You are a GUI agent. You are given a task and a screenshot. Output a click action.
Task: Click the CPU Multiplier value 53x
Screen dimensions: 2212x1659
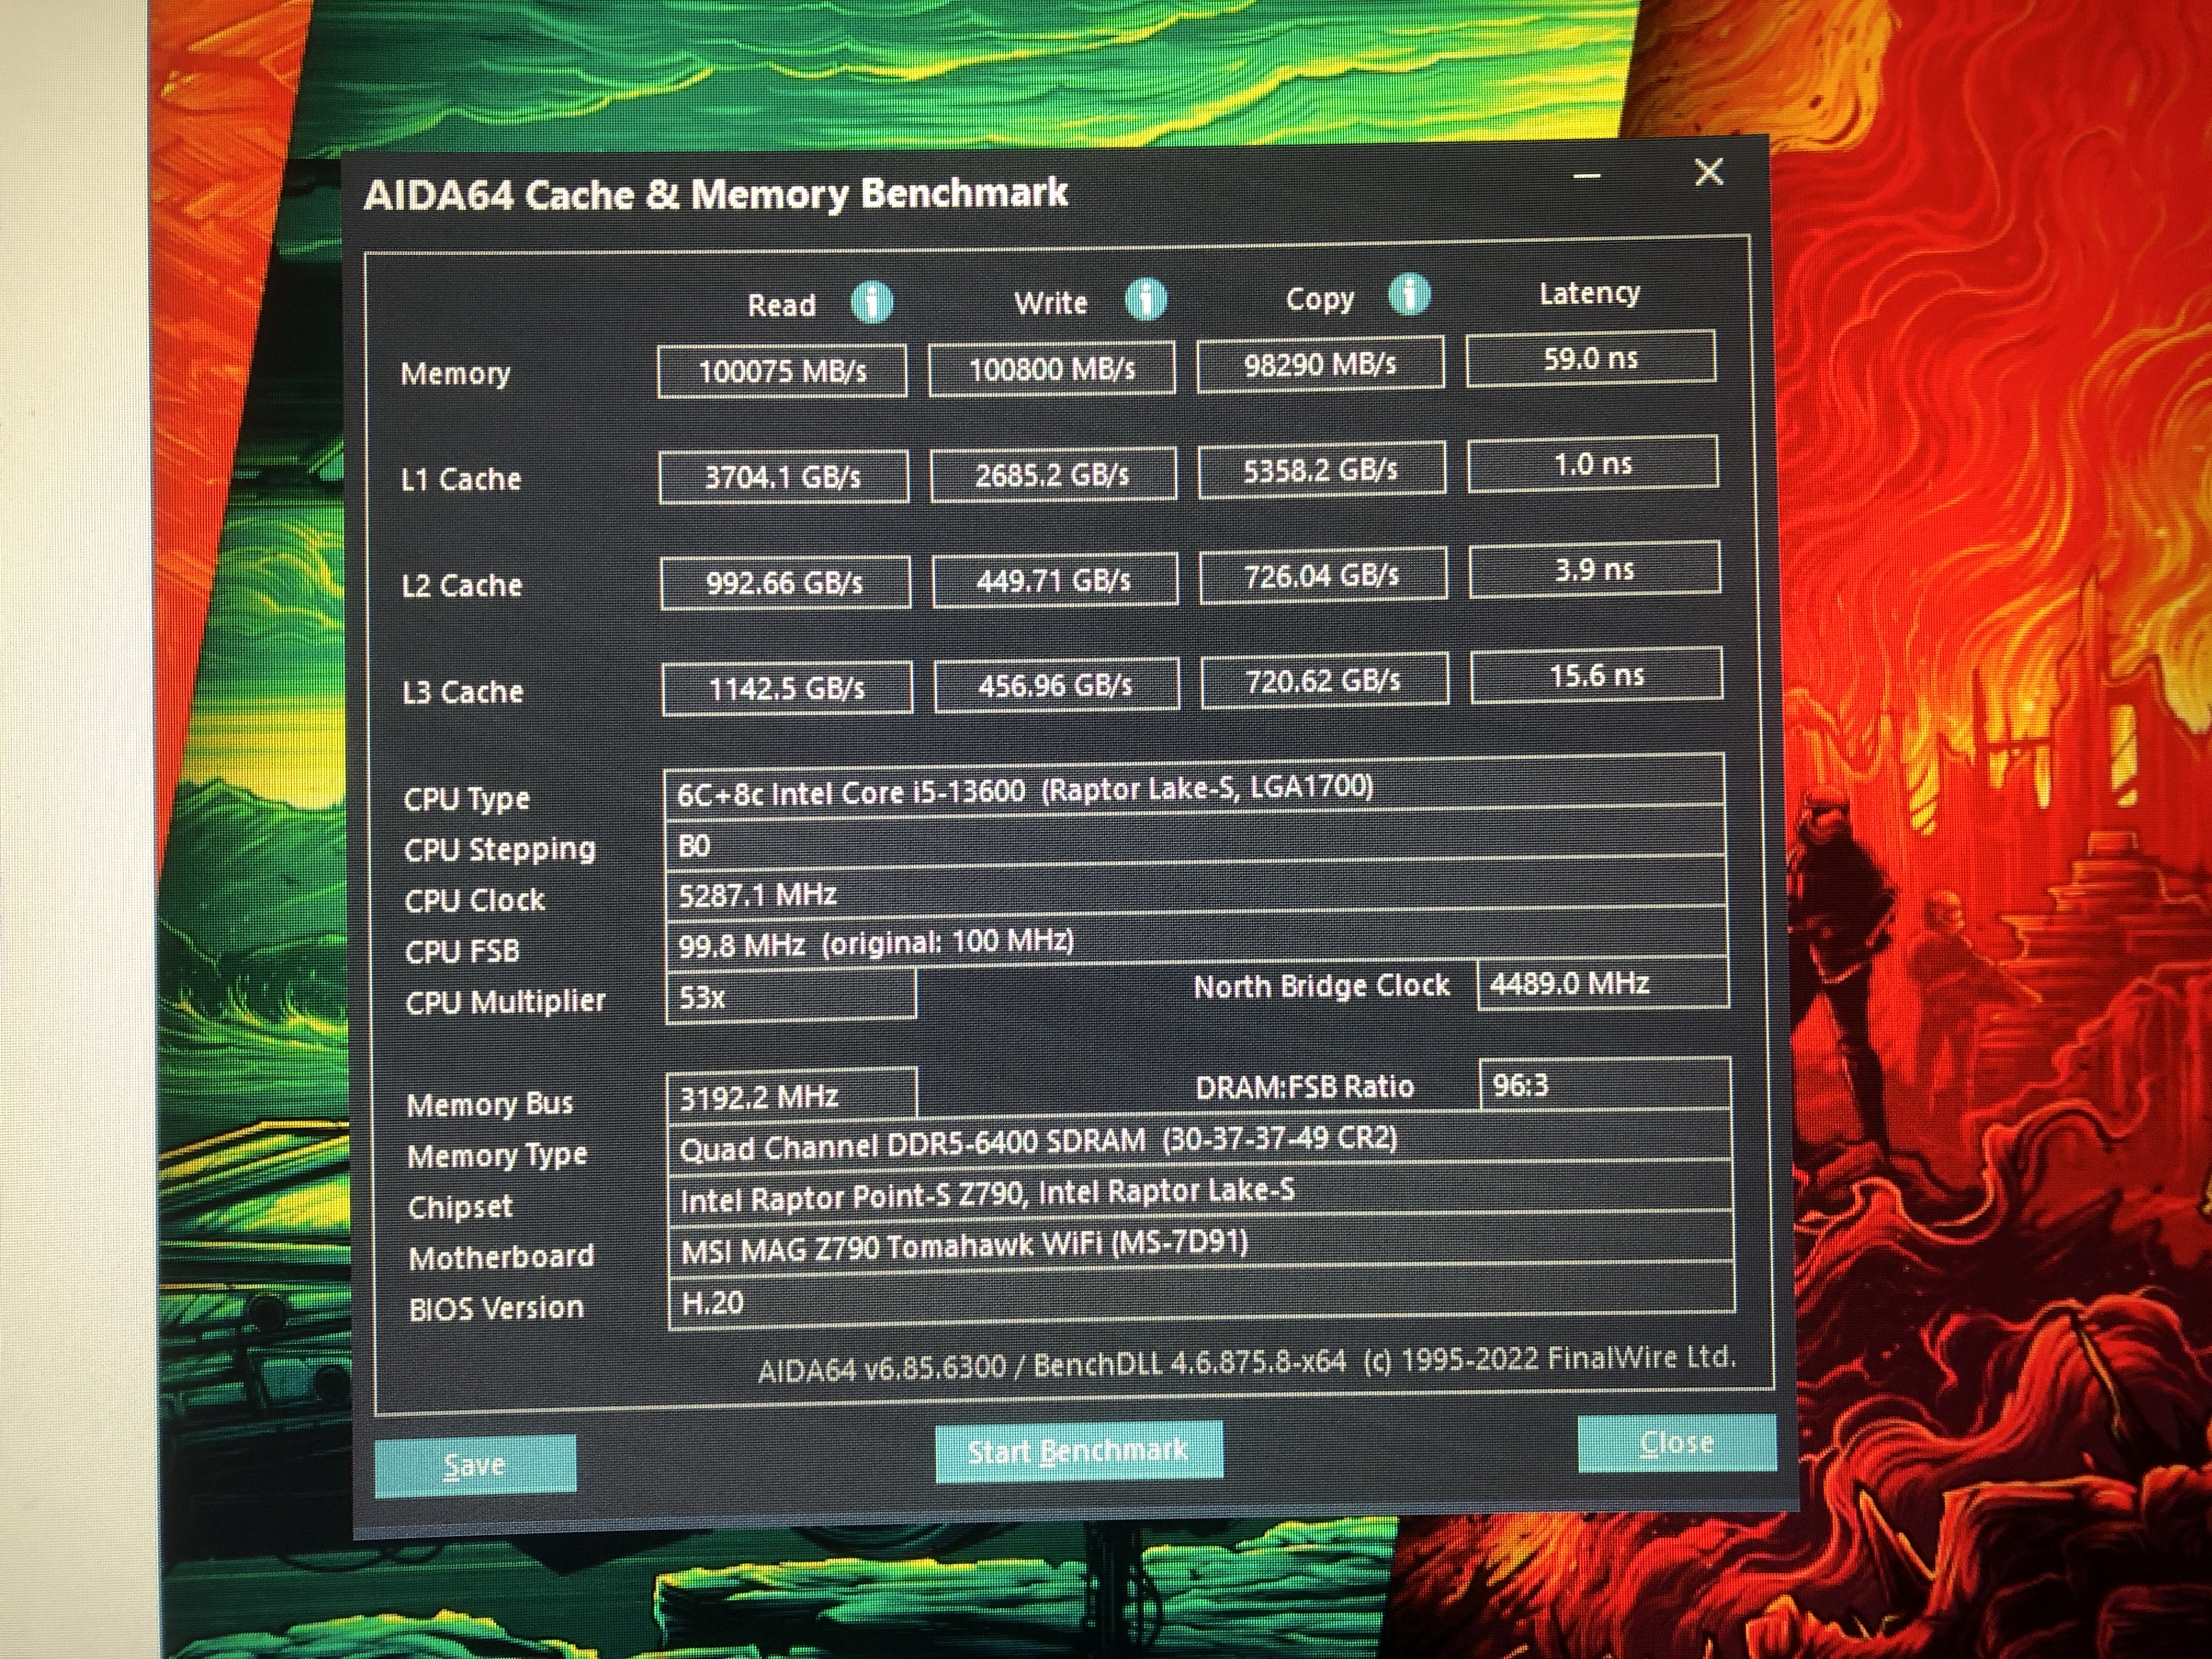tap(791, 996)
